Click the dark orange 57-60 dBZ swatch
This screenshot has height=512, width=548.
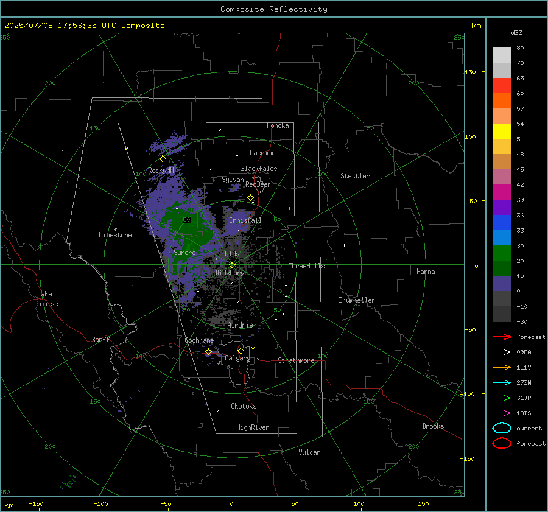click(x=502, y=100)
